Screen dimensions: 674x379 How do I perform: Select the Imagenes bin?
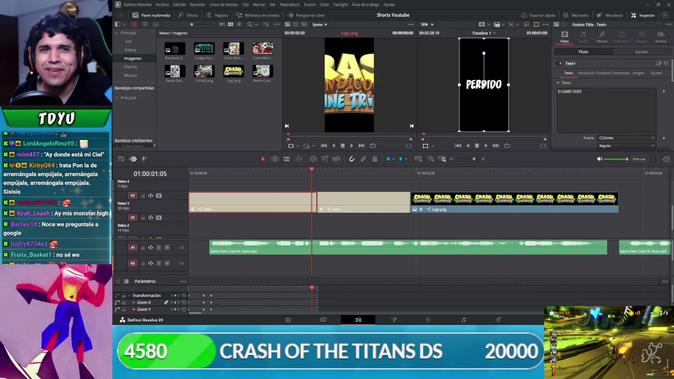click(x=133, y=58)
